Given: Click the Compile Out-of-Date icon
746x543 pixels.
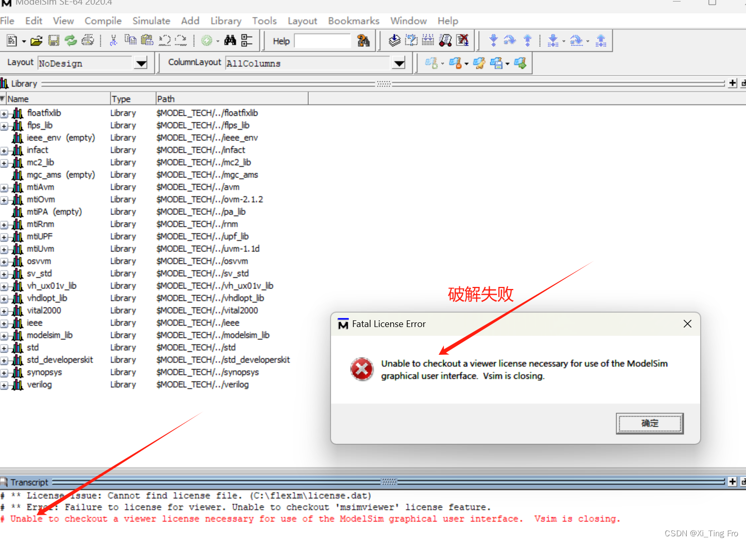Looking at the screenshot, I should (411, 41).
